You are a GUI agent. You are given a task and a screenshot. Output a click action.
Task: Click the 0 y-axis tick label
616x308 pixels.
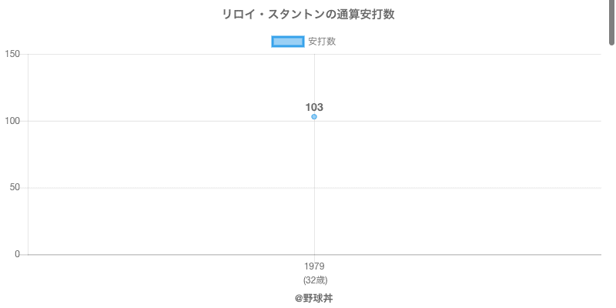coord(17,254)
